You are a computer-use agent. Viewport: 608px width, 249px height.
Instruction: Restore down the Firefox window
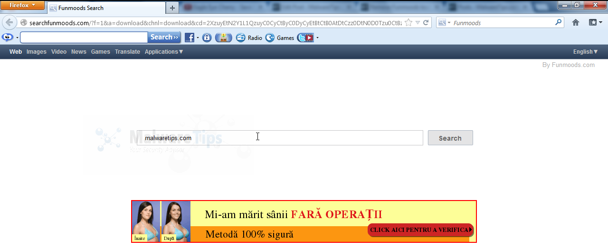point(577,5)
